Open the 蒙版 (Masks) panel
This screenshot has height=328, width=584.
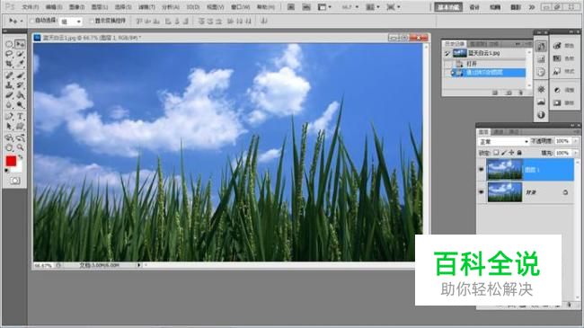563,102
